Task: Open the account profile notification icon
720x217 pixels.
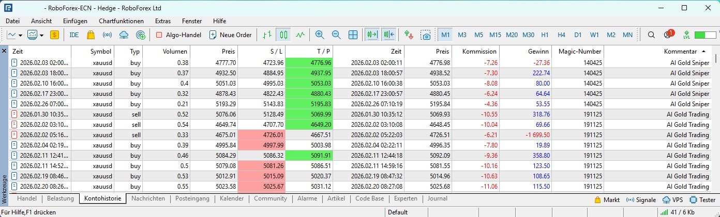Action: (668, 35)
